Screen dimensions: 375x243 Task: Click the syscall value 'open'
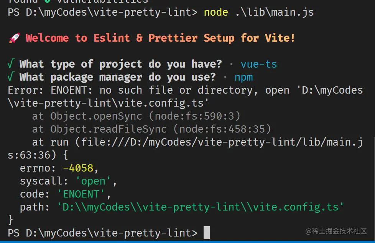93,181
